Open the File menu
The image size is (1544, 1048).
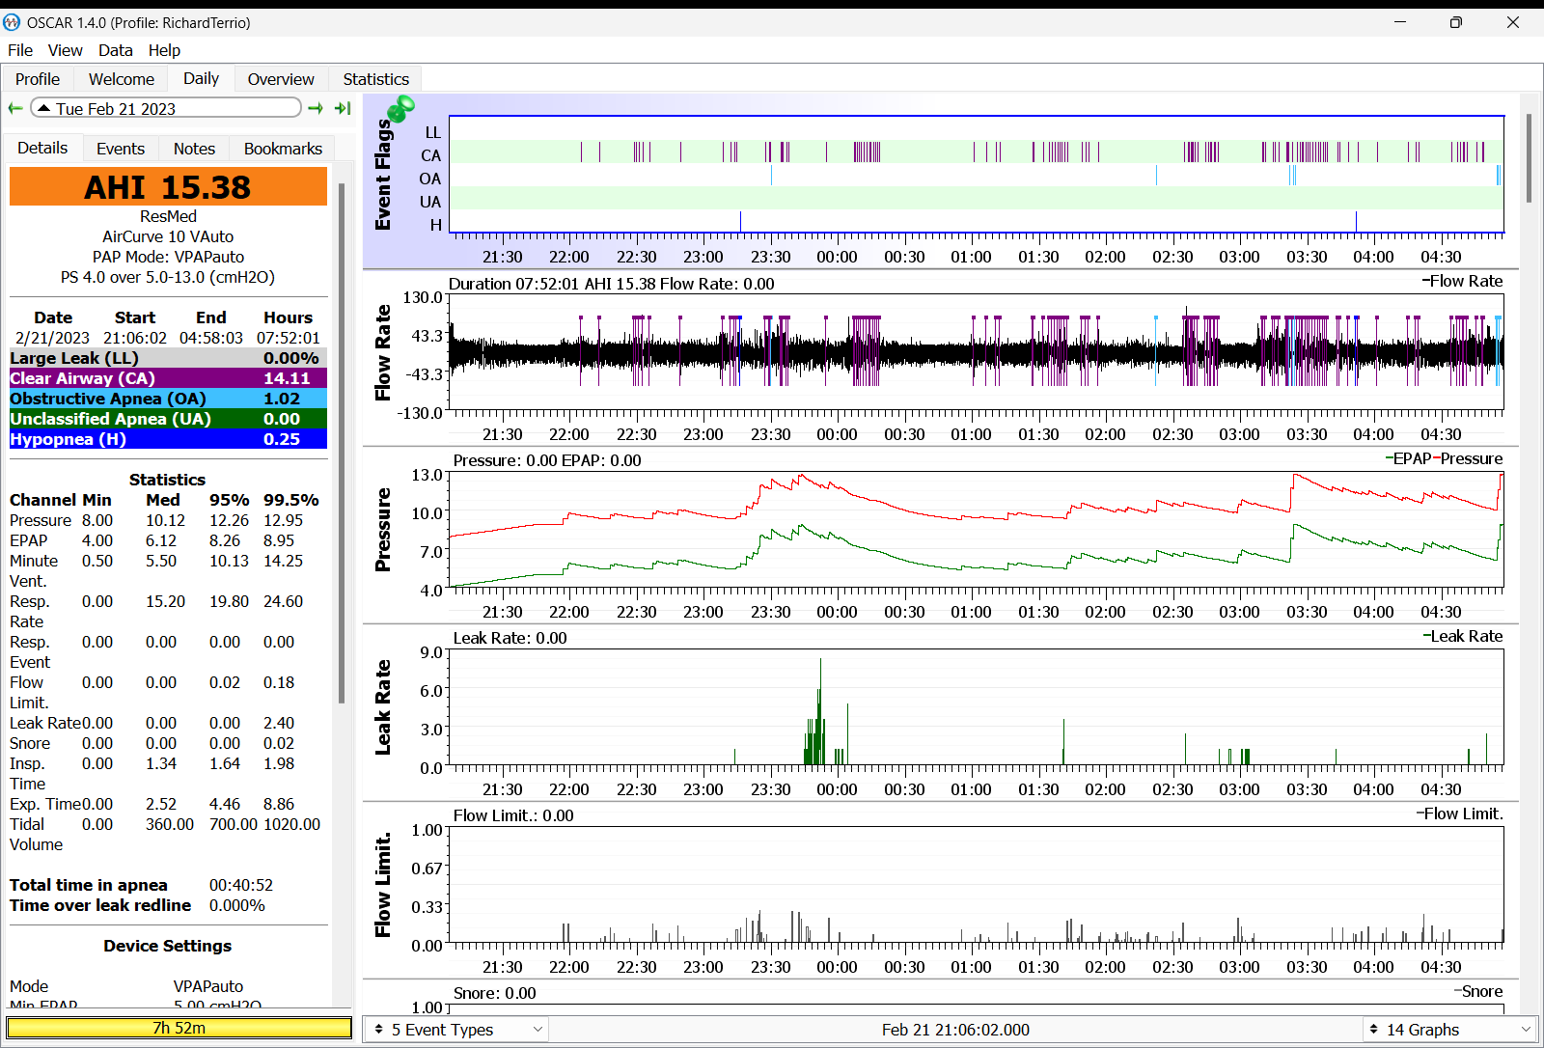[20, 50]
